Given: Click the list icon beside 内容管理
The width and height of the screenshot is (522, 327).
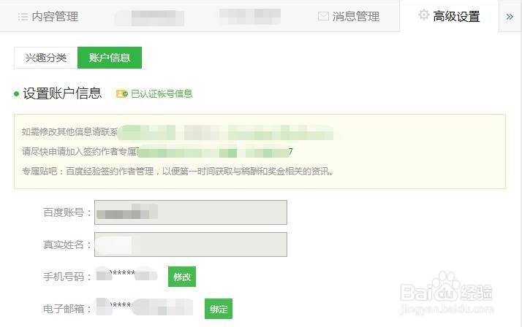Looking at the screenshot, I should [x=23, y=17].
